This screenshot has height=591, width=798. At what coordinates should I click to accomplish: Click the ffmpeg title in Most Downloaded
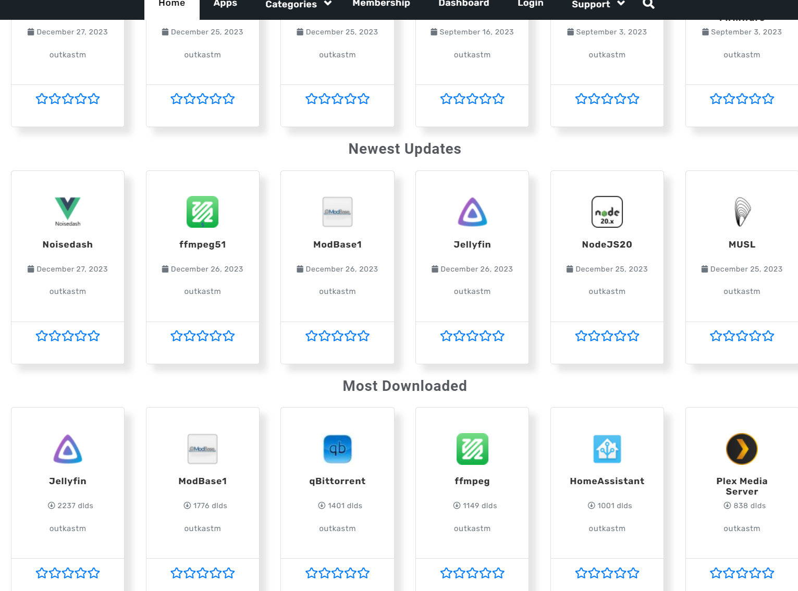(472, 481)
